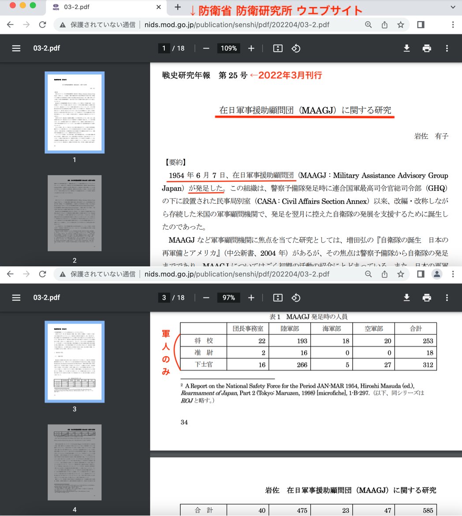Go forward in the page 1 browser window
This screenshot has width=462, height=516.
point(26,25)
